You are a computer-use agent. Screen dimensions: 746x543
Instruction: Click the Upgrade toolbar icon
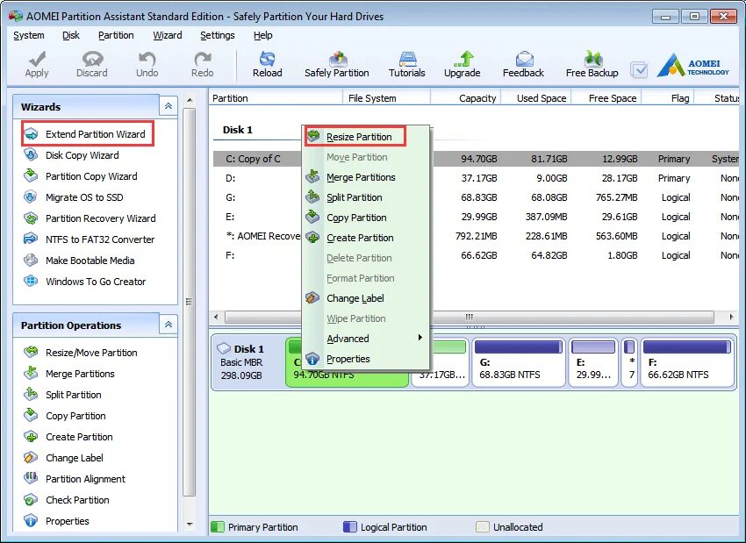[463, 59]
